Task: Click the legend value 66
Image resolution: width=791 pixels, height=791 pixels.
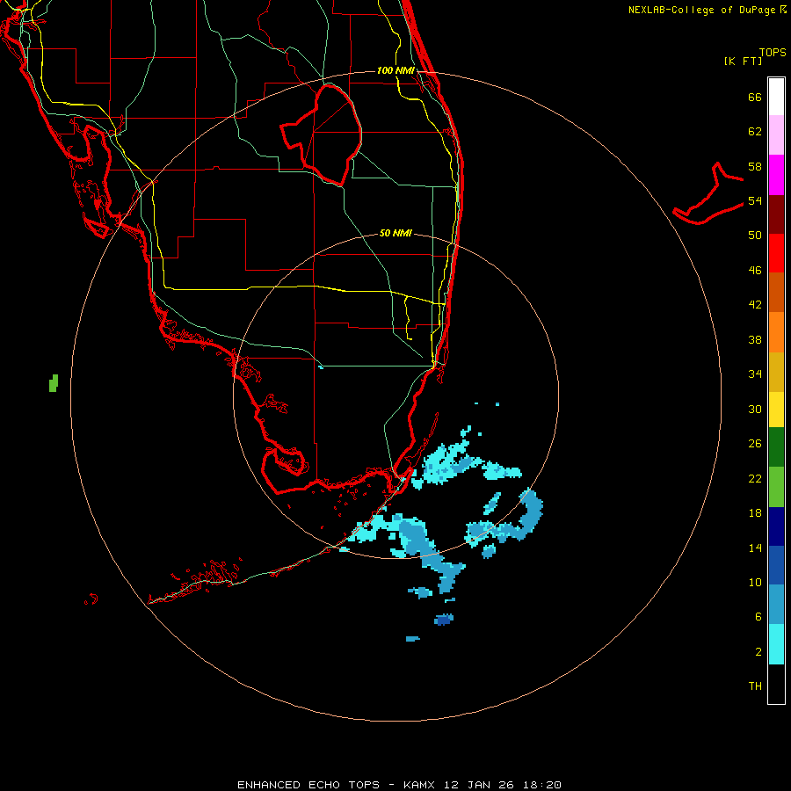Action: (755, 97)
